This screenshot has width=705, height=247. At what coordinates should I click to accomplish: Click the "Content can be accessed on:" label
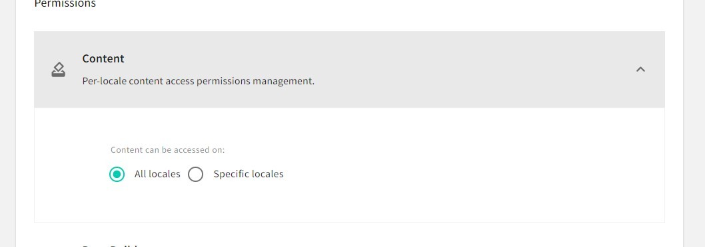168,149
